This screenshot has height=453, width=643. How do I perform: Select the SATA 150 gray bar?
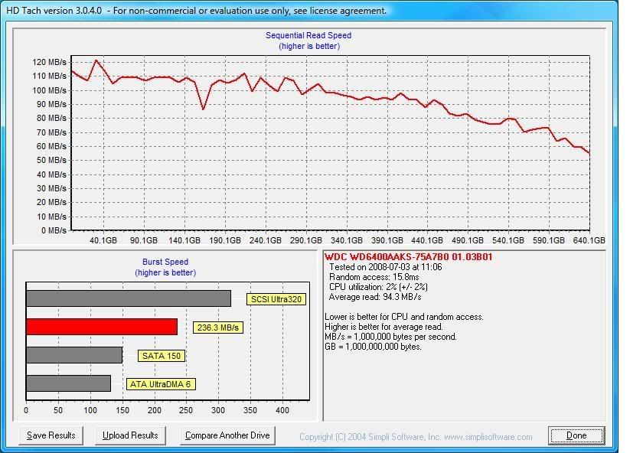74,355
